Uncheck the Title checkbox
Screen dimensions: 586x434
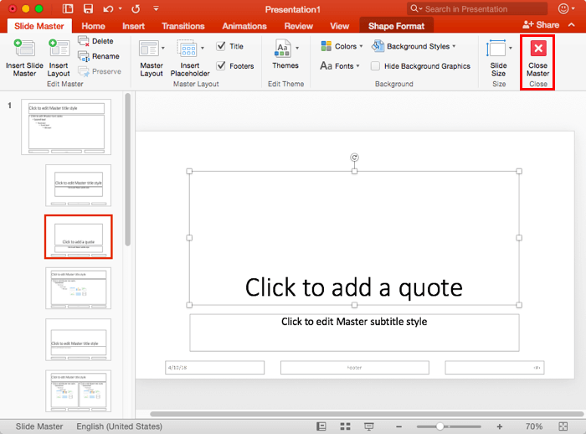point(221,46)
